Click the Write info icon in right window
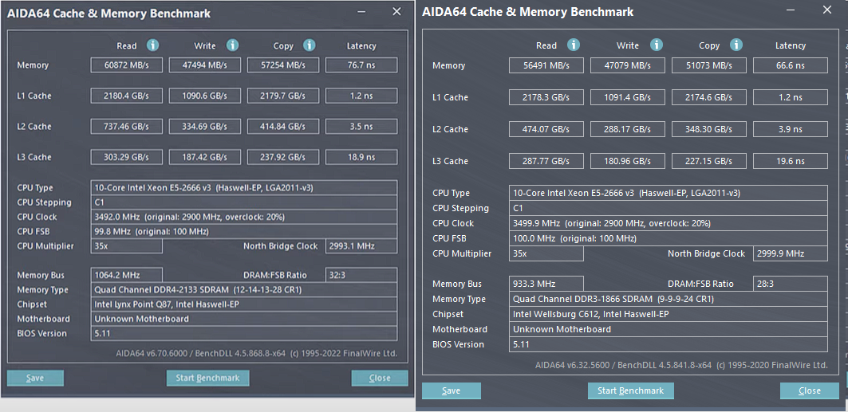 click(655, 45)
